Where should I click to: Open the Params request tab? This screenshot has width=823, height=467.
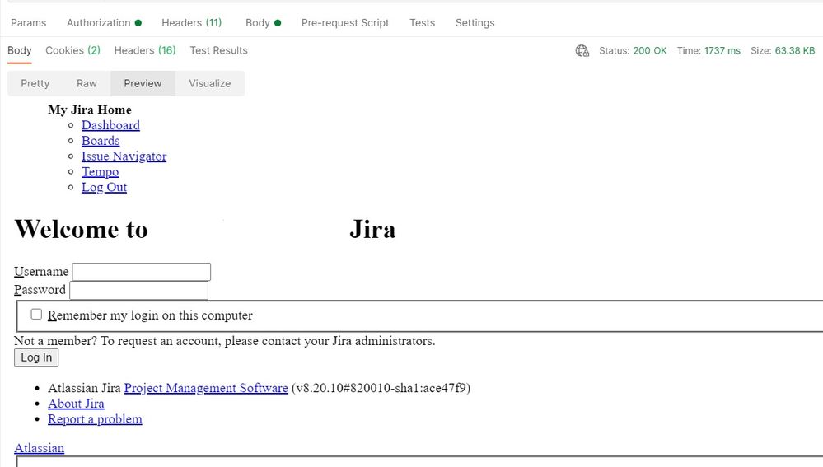click(28, 22)
